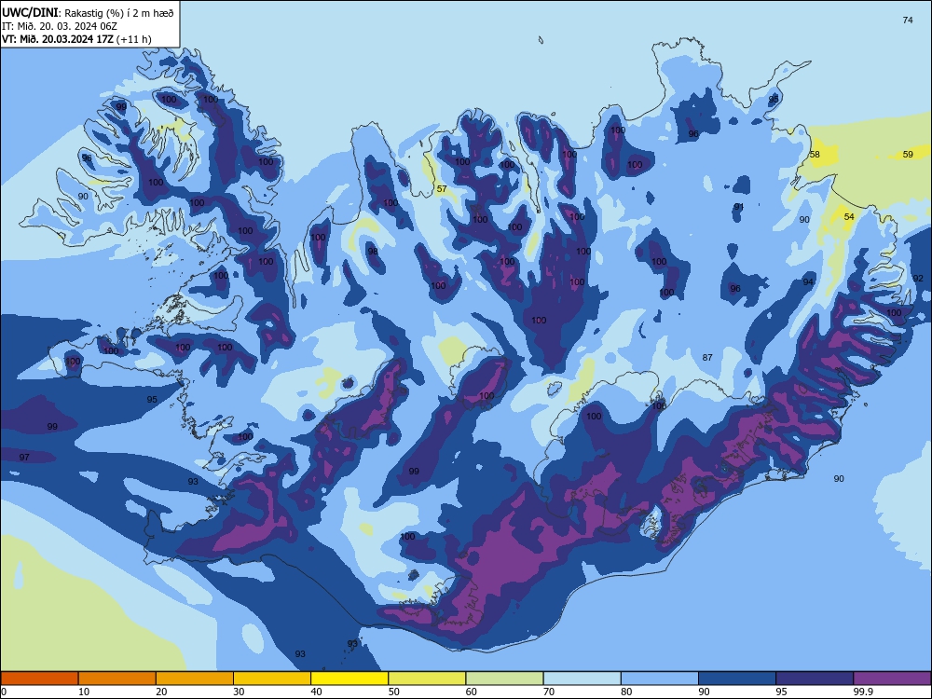Click the purple above-99.9 legend swatch
Viewport: 932px width, 699px height.
click(892, 678)
